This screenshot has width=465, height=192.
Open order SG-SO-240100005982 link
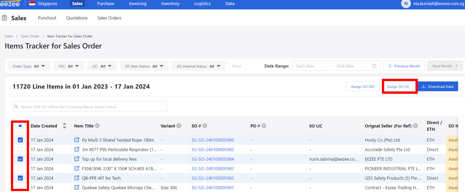213,178
